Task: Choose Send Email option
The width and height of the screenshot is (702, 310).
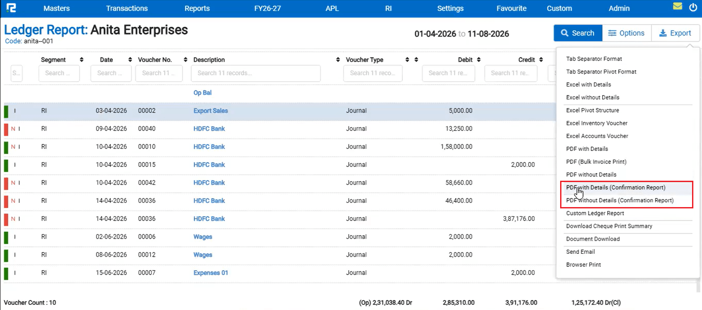Action: (x=580, y=252)
